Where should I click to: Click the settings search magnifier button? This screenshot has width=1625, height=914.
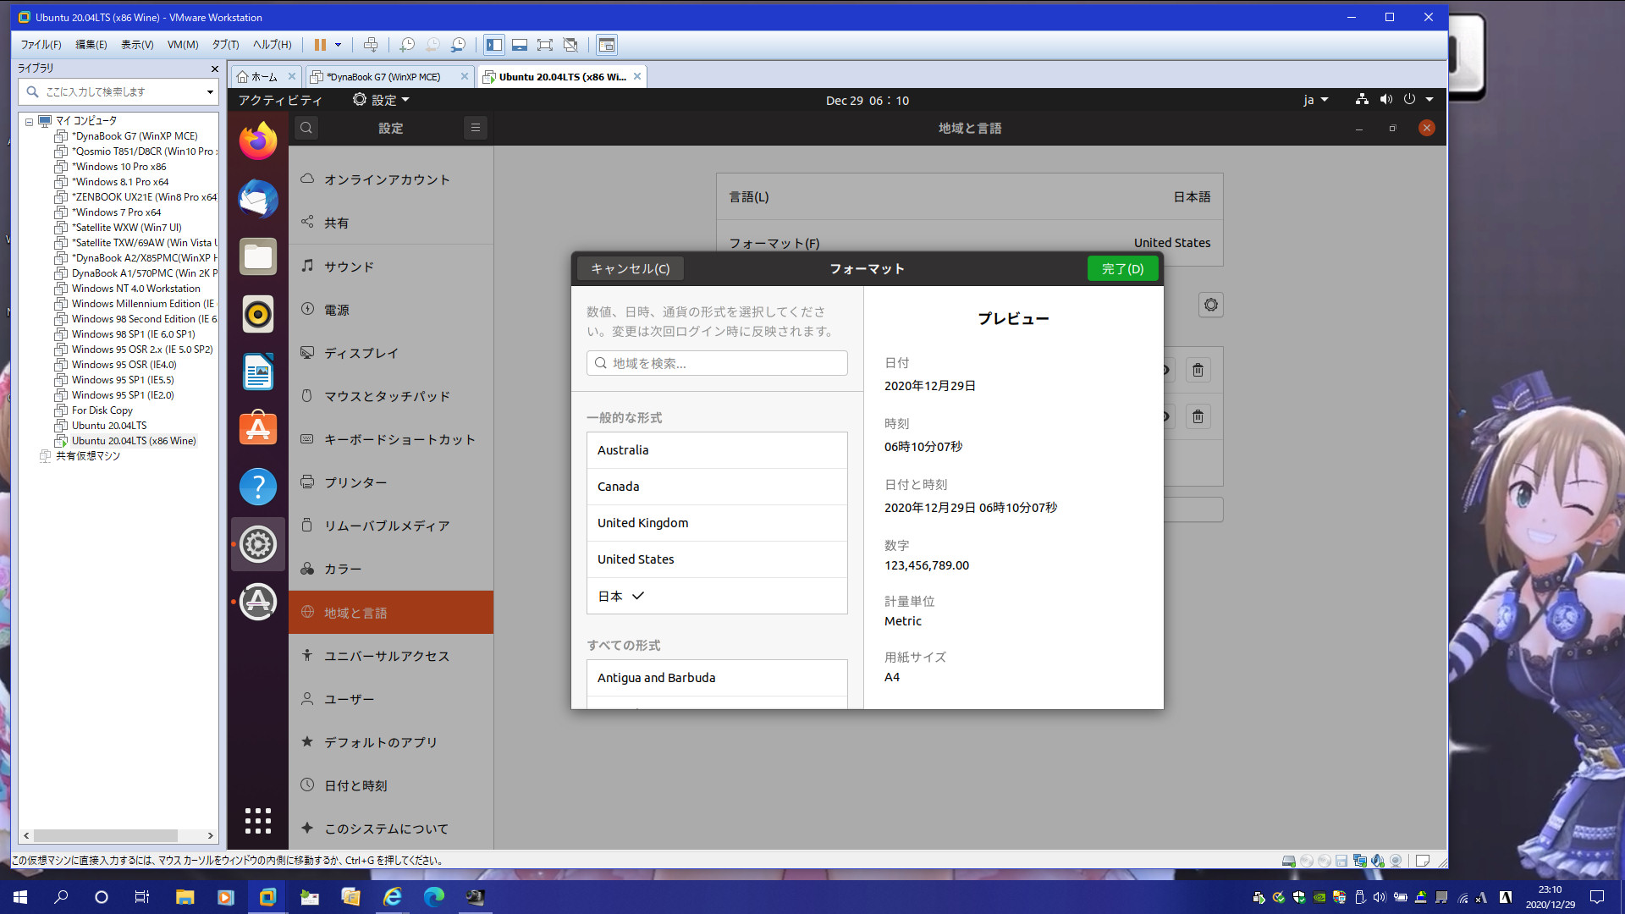[x=306, y=128]
